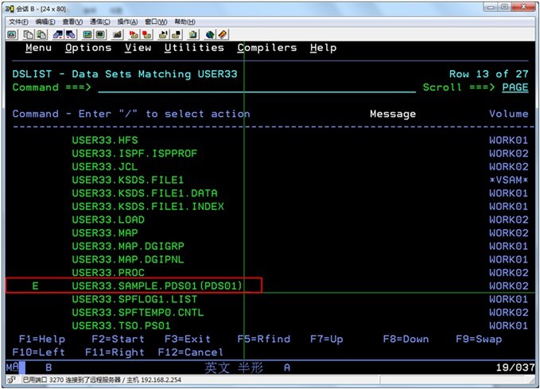Click the Print Screen toolbar icon
This screenshot has width=540, height=389.
(x=13, y=34)
